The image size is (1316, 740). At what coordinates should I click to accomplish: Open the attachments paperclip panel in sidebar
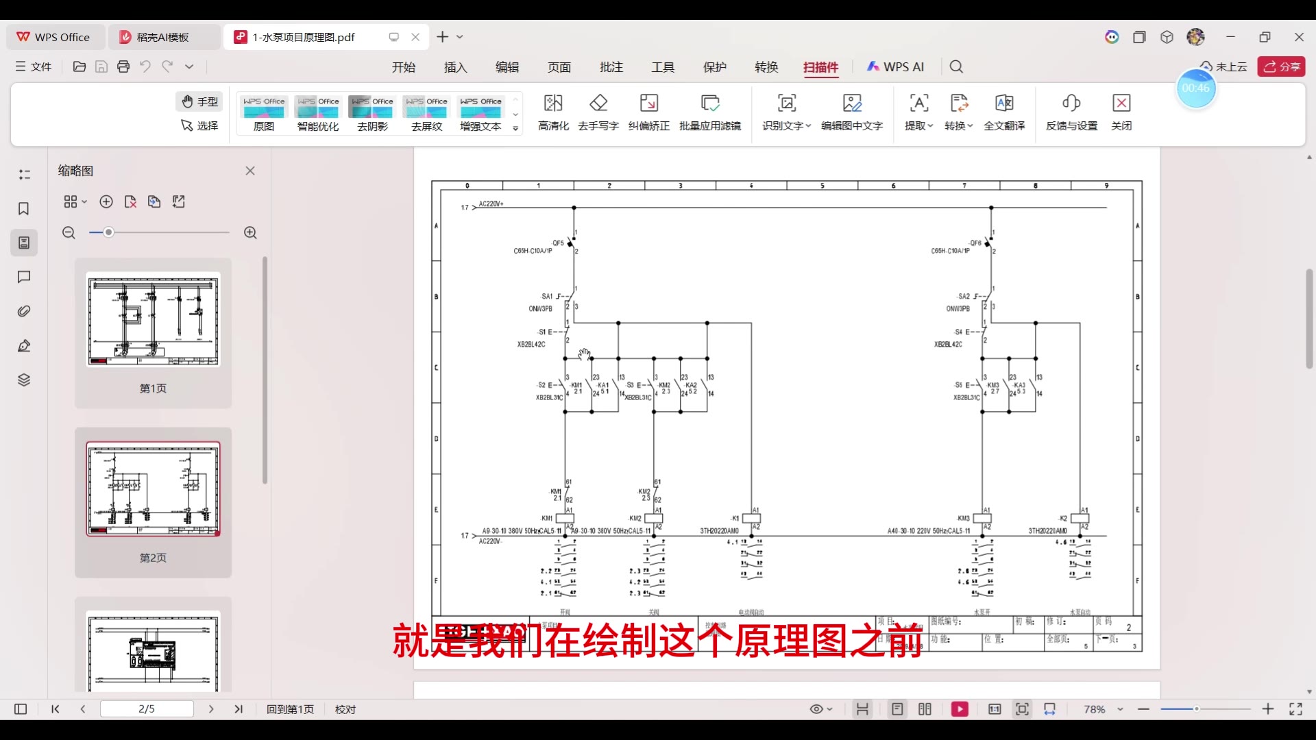pyautogui.click(x=24, y=311)
